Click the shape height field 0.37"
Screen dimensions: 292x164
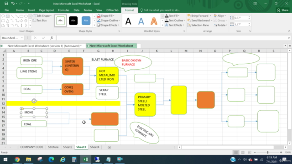240,18
